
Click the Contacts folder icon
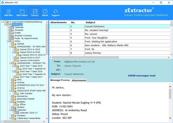click(x=13, y=30)
